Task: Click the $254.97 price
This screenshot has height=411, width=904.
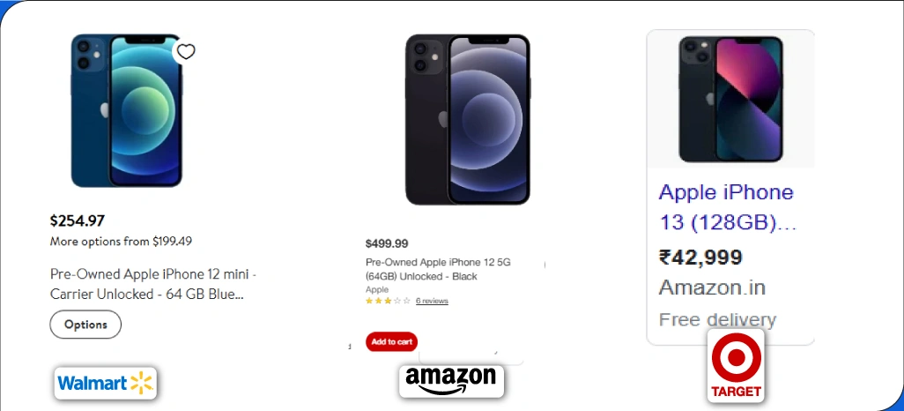Action: (78, 220)
